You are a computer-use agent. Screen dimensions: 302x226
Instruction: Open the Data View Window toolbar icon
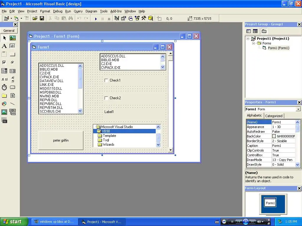(151, 19)
